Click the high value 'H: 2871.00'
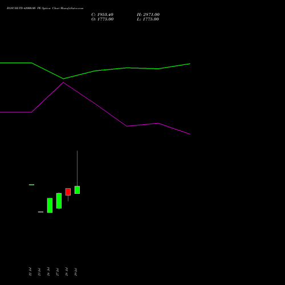The width and height of the screenshot is (285, 285). 148,15
